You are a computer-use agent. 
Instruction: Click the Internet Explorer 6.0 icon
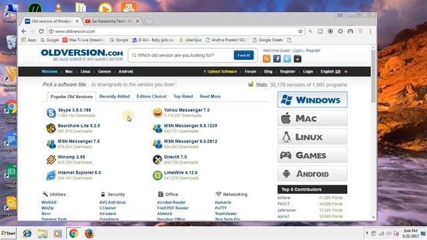point(51,175)
